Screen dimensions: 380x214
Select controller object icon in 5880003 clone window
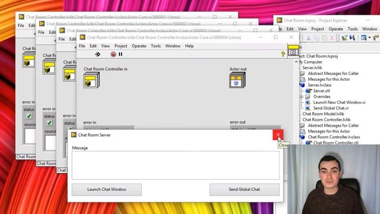(x=69, y=74)
